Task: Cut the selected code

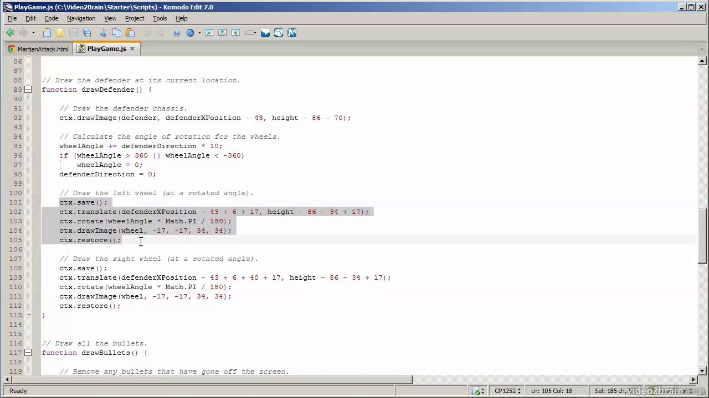Action: pos(104,33)
